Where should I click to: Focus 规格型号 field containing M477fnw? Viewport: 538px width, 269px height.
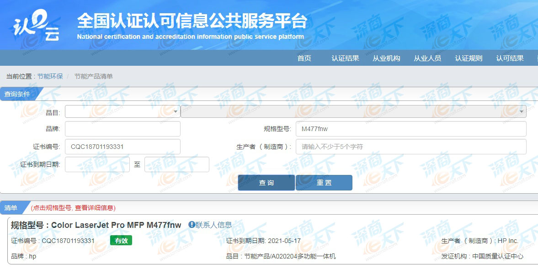(411, 129)
